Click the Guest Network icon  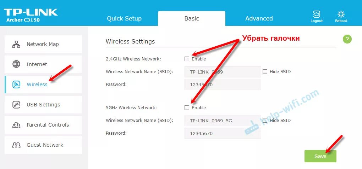(16, 145)
